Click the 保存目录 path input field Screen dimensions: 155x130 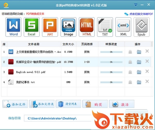click(x=58, y=118)
